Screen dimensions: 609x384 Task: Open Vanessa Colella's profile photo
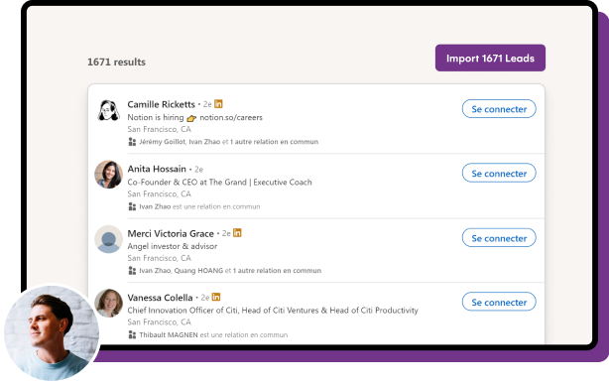(x=109, y=304)
